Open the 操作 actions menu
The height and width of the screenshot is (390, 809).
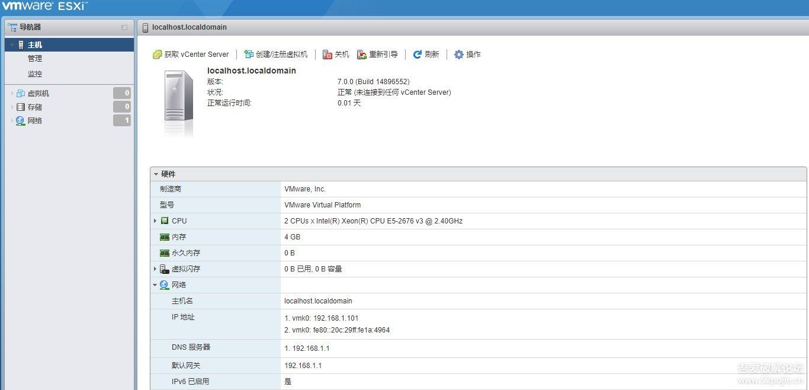[x=473, y=55]
